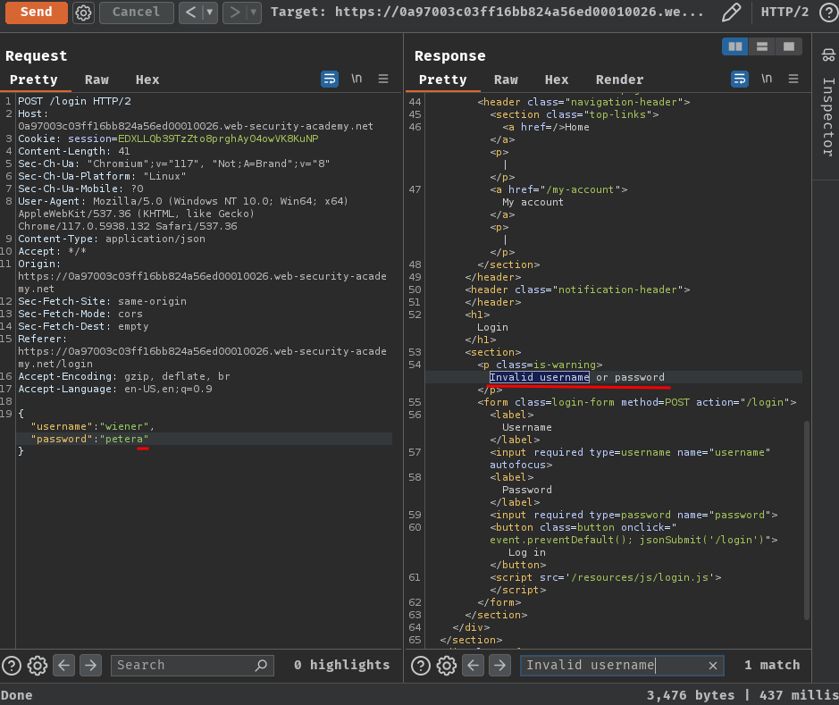Image resolution: width=839 pixels, height=705 pixels.
Task: Click 'Invalid username' highlighted response text
Action: point(540,377)
